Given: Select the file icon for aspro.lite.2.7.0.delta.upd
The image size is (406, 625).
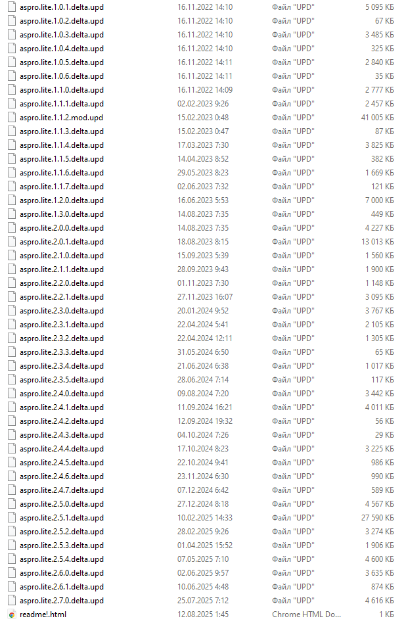Looking at the screenshot, I should point(12,600).
